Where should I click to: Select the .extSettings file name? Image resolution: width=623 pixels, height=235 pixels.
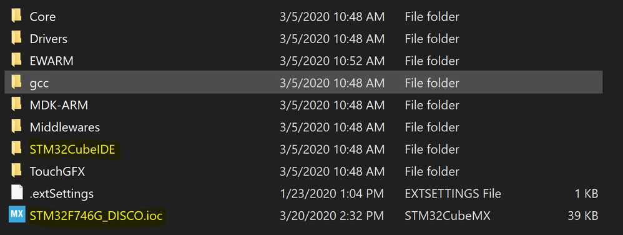coord(62,194)
